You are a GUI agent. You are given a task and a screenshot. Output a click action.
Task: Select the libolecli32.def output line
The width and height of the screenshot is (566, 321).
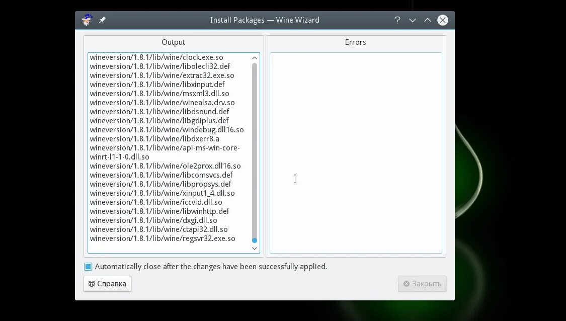coord(160,66)
